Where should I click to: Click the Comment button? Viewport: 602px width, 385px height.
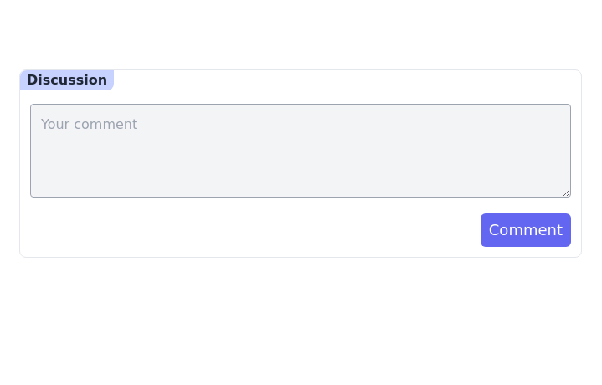point(525,230)
